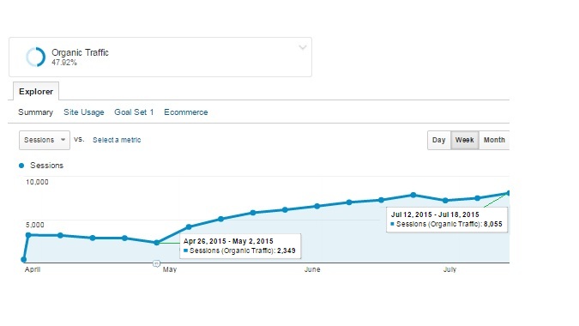Image resolution: width=579 pixels, height=326 pixels.
Task: Select the Summary view link
Action: pos(35,112)
